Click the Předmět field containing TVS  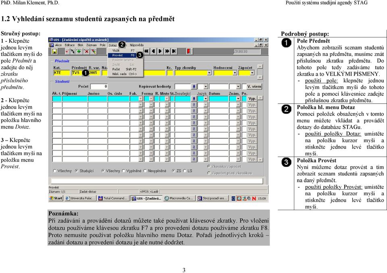click(x=77, y=73)
